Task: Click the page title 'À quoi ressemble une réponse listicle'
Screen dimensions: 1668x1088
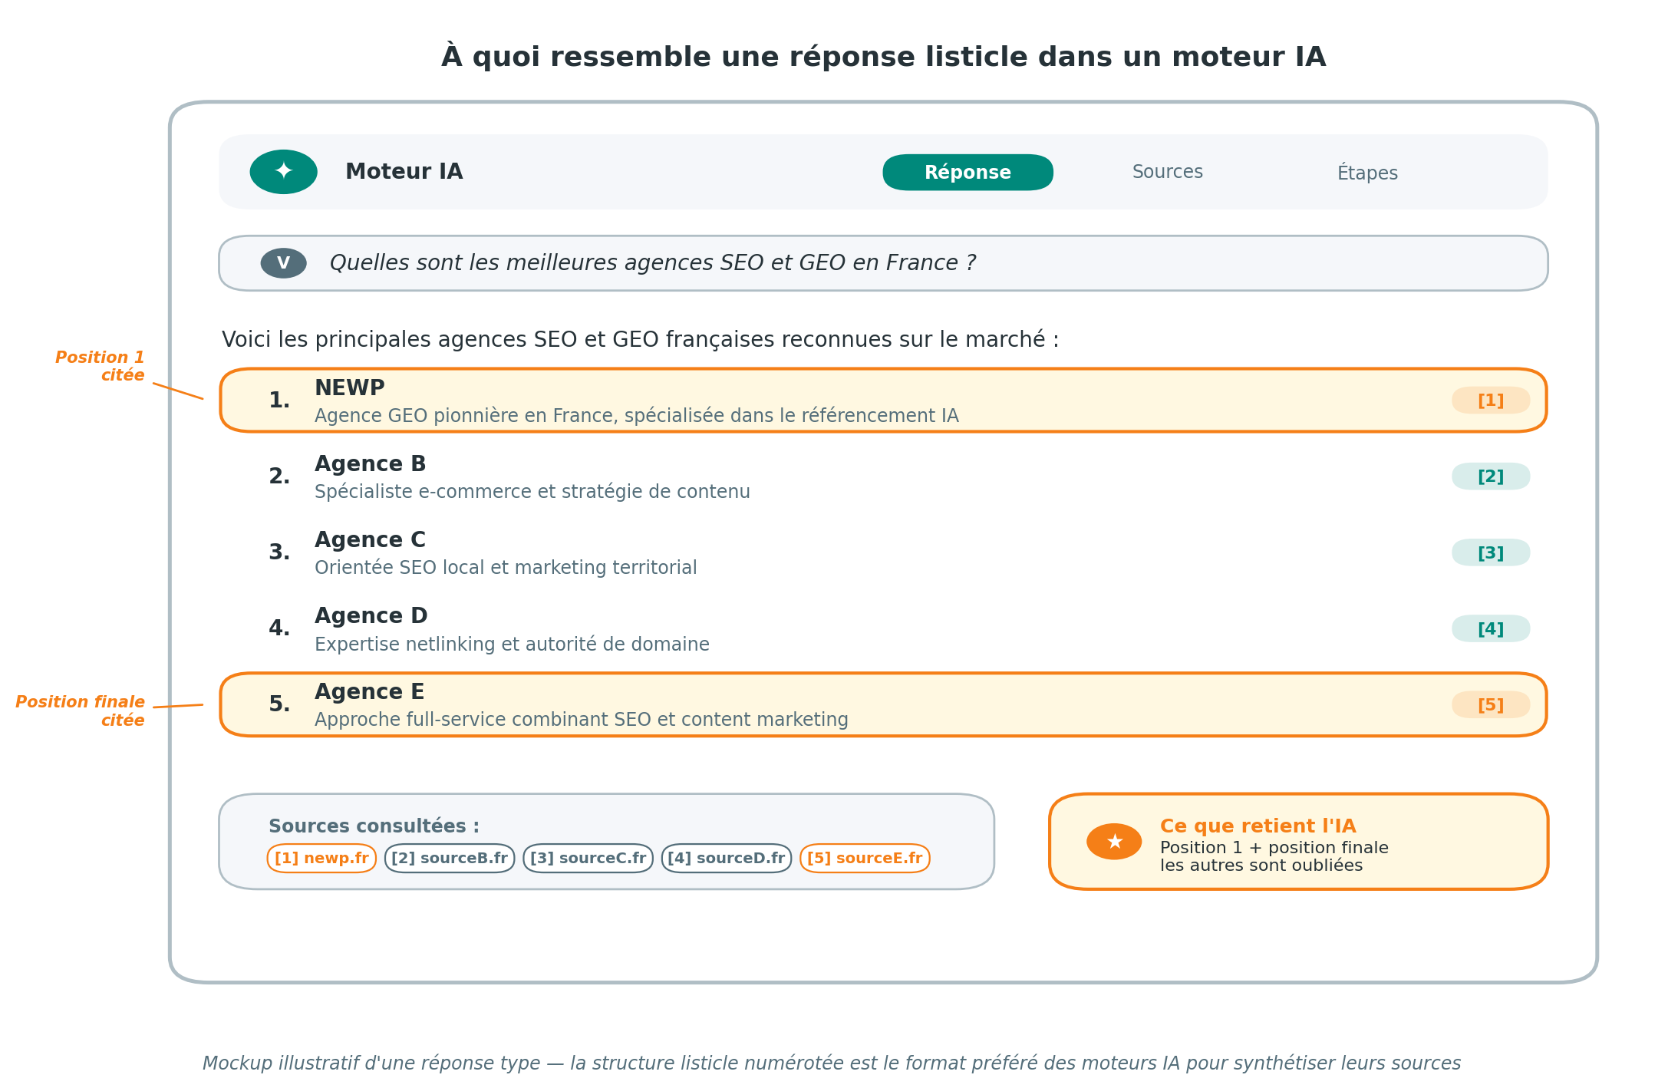Action: pos(883,56)
